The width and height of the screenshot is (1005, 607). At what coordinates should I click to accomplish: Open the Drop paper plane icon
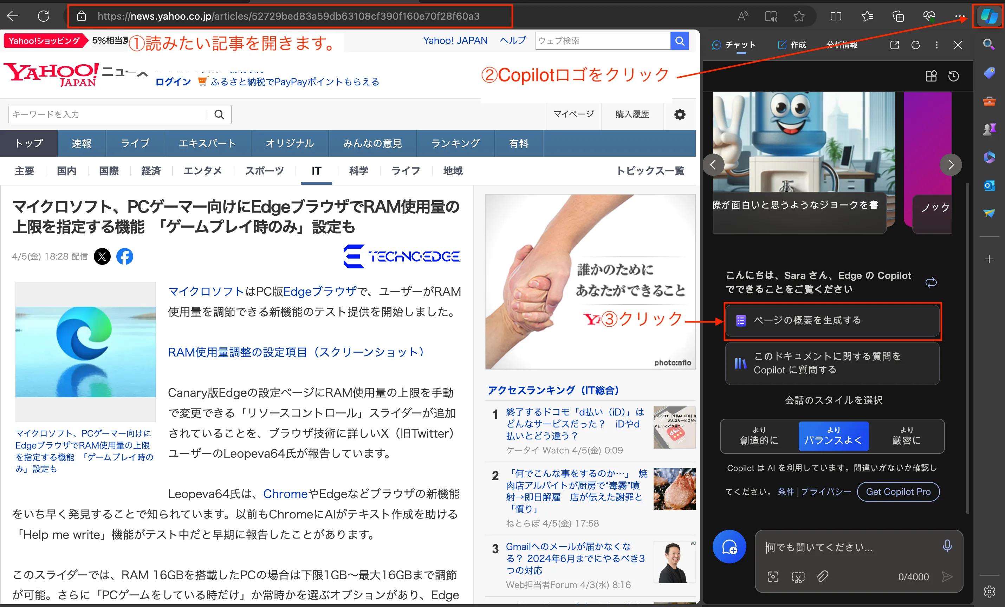(989, 213)
